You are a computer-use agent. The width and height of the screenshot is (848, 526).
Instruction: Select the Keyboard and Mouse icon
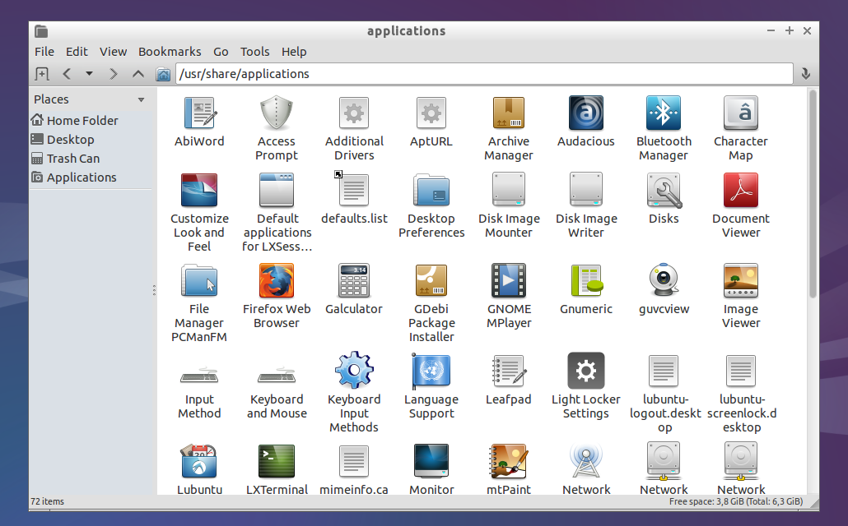[x=277, y=375]
